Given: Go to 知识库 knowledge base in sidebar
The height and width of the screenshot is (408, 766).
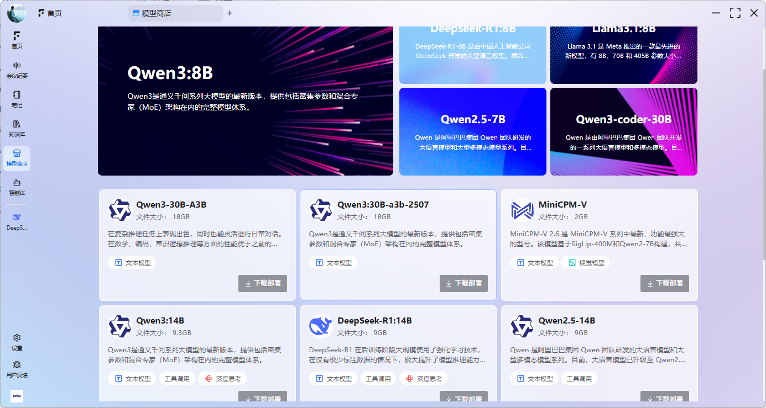Looking at the screenshot, I should click(x=17, y=128).
